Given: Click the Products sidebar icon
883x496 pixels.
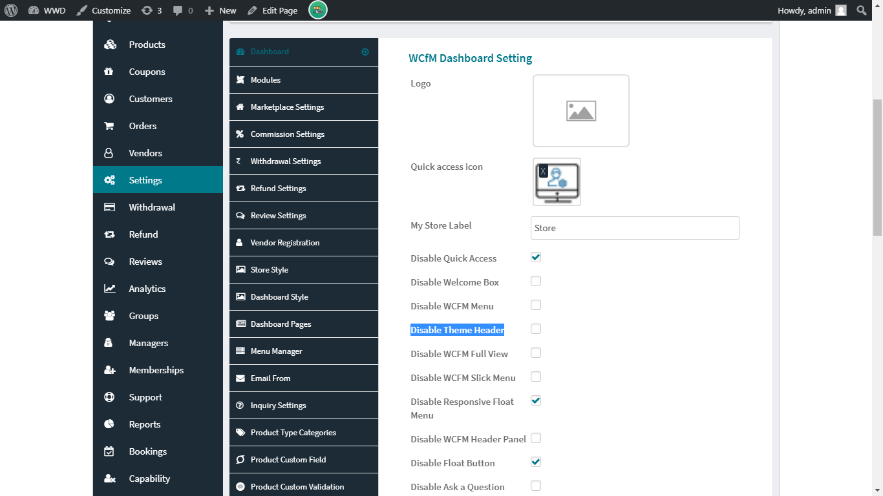Looking at the screenshot, I should (x=110, y=45).
